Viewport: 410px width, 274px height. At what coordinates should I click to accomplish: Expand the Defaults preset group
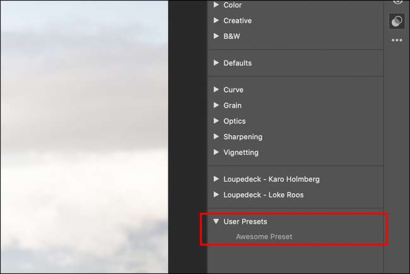point(216,63)
